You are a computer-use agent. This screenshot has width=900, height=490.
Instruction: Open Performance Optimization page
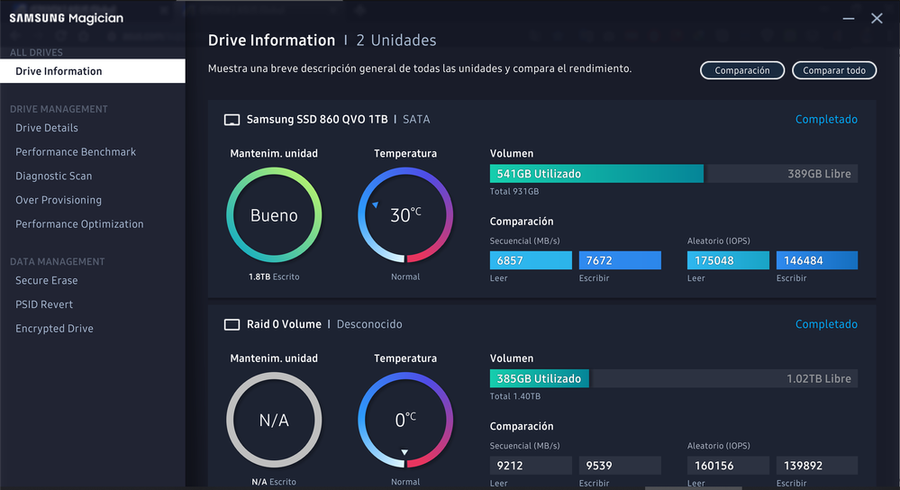tap(79, 224)
